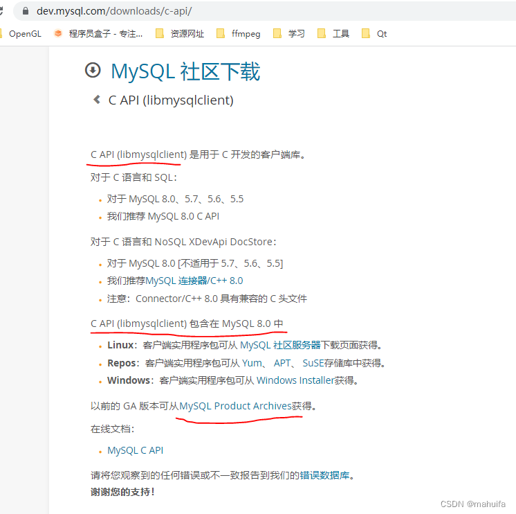
Task: Click the MySQL 社区下载 heading
Action: pos(185,71)
